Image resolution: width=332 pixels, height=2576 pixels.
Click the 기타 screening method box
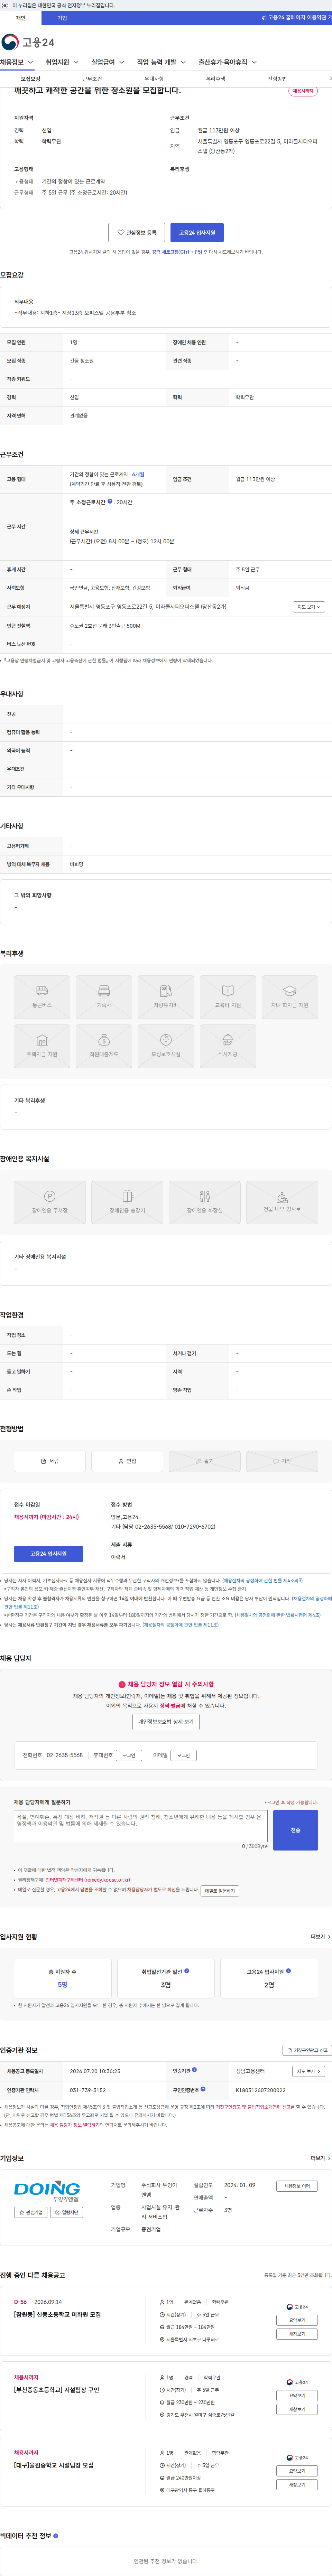[282, 1461]
